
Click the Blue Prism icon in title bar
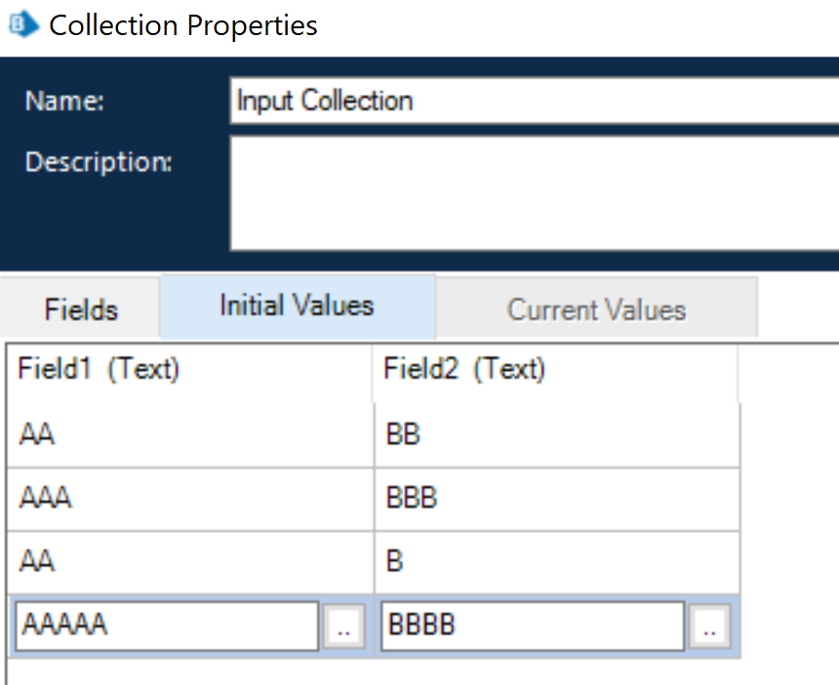pos(22,24)
